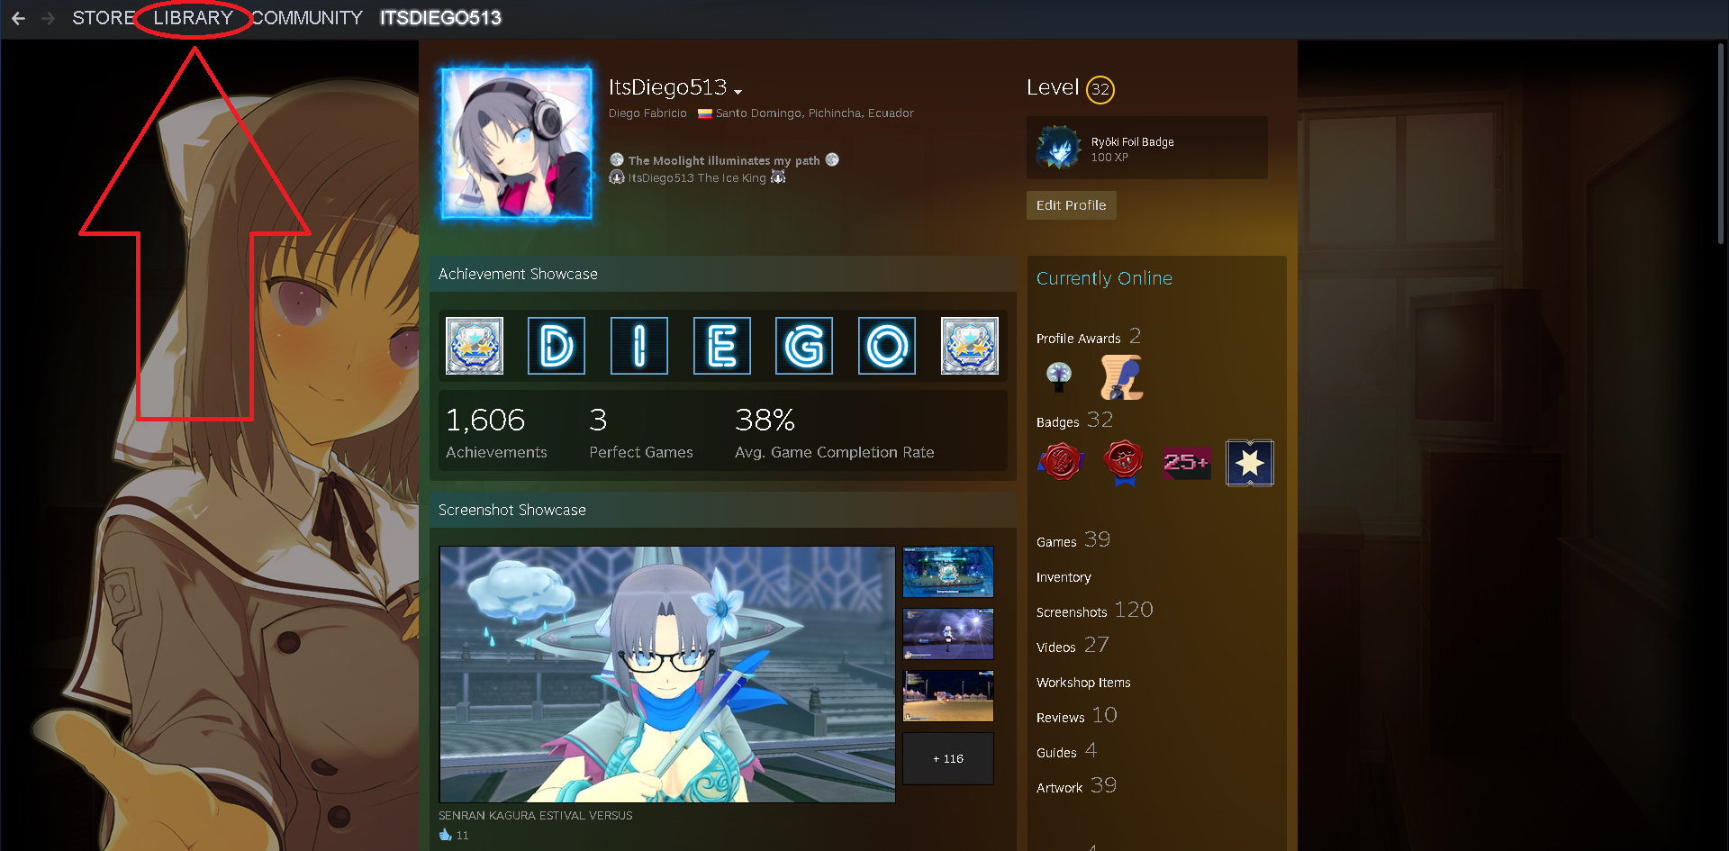Open the level 32 badge circle
Image resolution: width=1729 pixels, height=851 pixels.
click(1100, 89)
